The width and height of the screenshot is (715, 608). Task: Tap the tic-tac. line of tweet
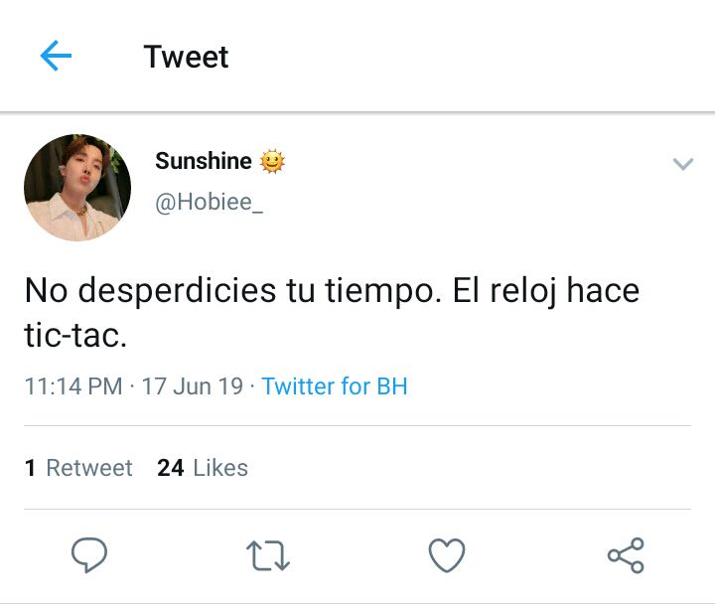pos(75,335)
